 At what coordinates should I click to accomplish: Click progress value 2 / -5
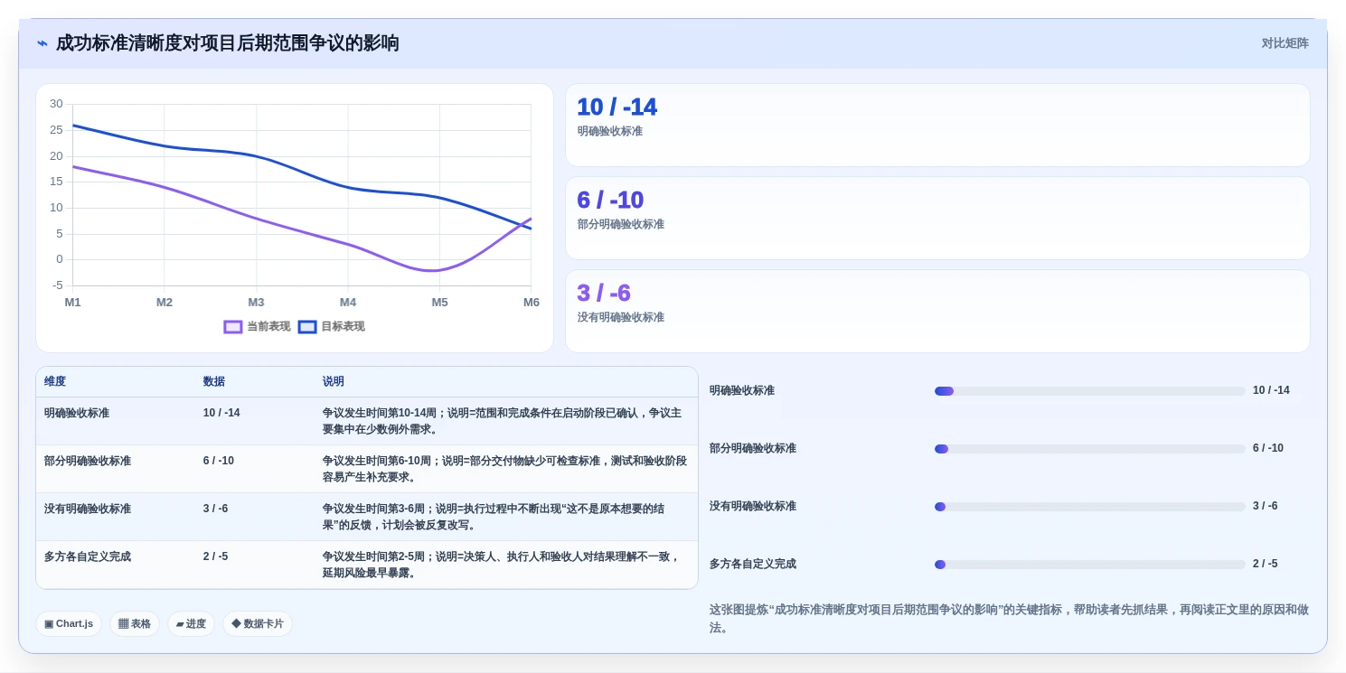[1266, 564]
